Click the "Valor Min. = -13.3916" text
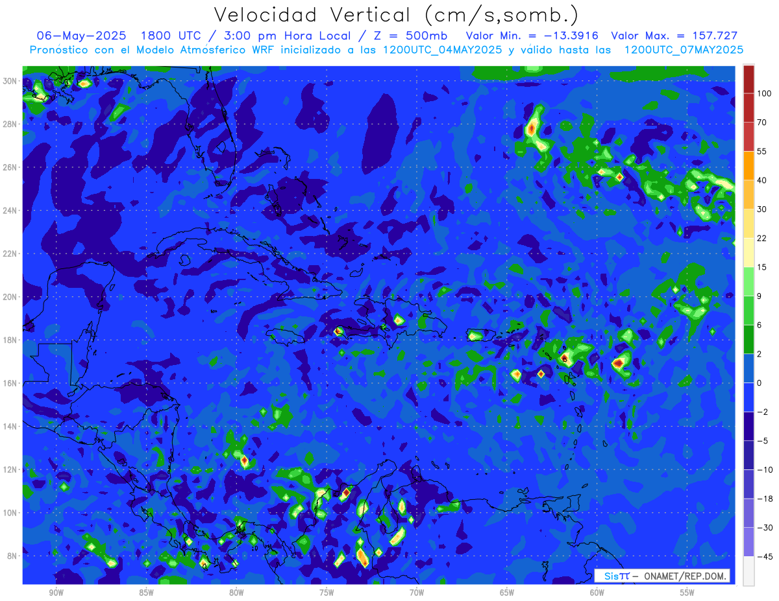 tap(532, 36)
